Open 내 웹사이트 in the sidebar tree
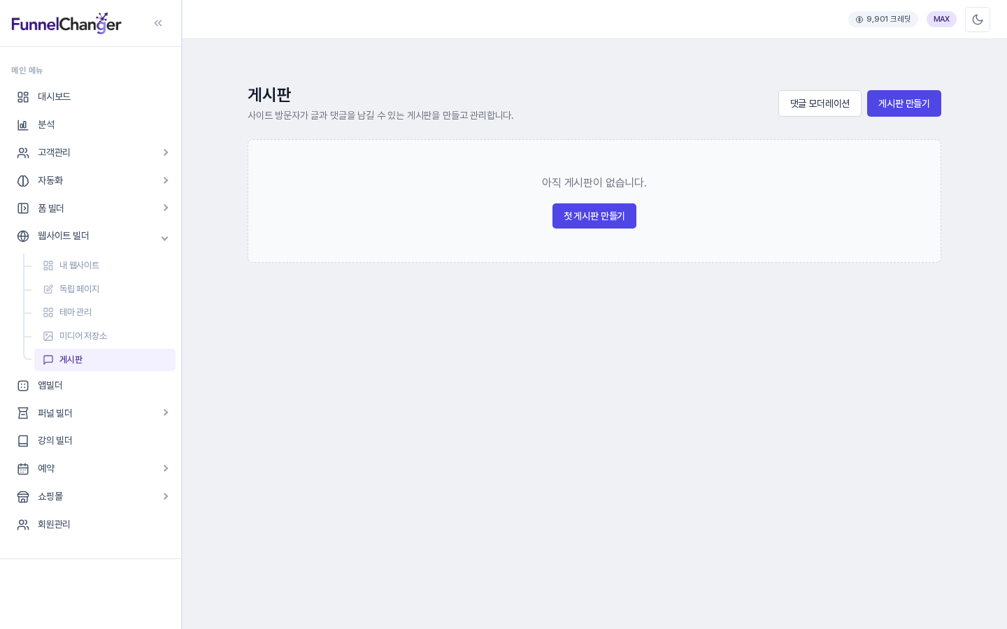The image size is (1007, 629). (105, 266)
